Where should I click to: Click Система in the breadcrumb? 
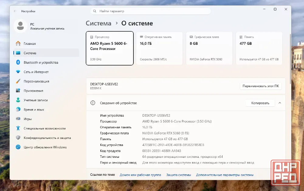click(98, 23)
